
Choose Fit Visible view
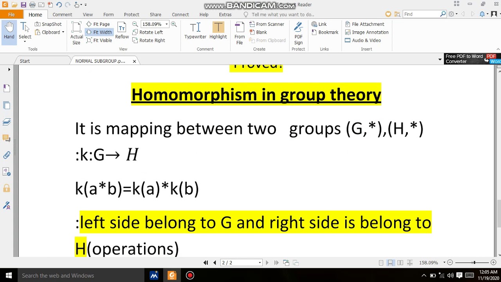click(99, 40)
